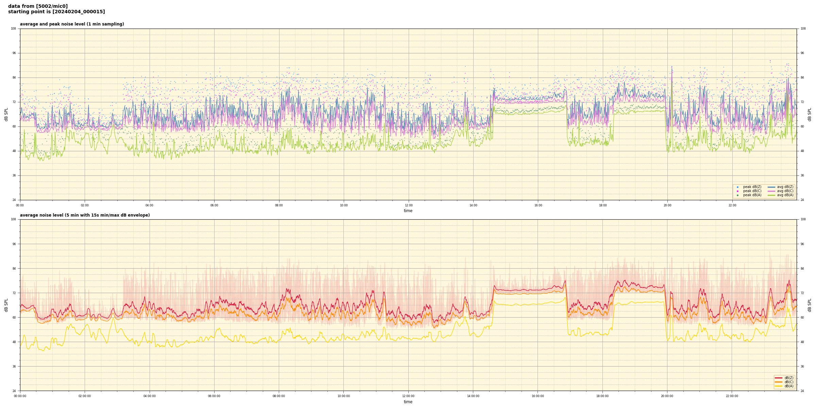
Task: Click the left "dB SPL" label on the bottom chart
Action: [6, 305]
